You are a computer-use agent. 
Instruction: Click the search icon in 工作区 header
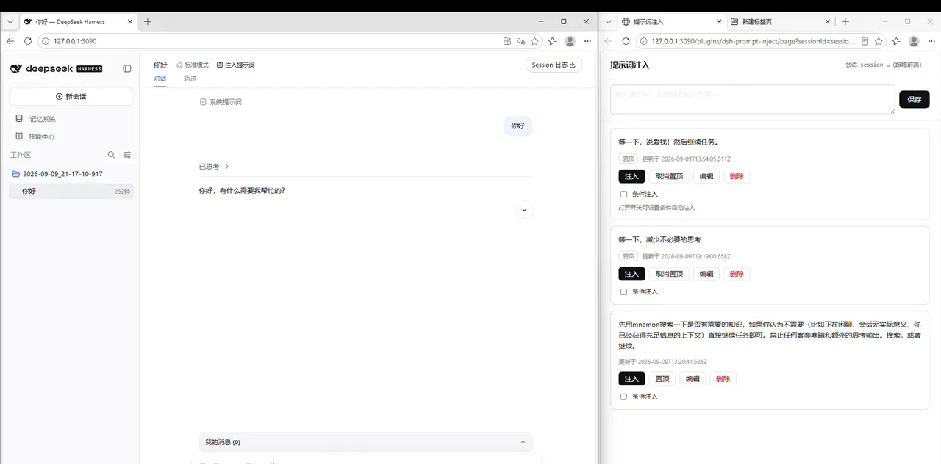click(x=112, y=155)
